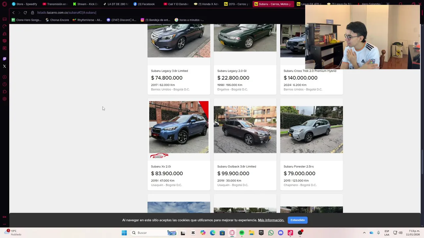Screen dimensions: 424x238
Task: Go back using the browser back arrow
Action: coord(13,13)
